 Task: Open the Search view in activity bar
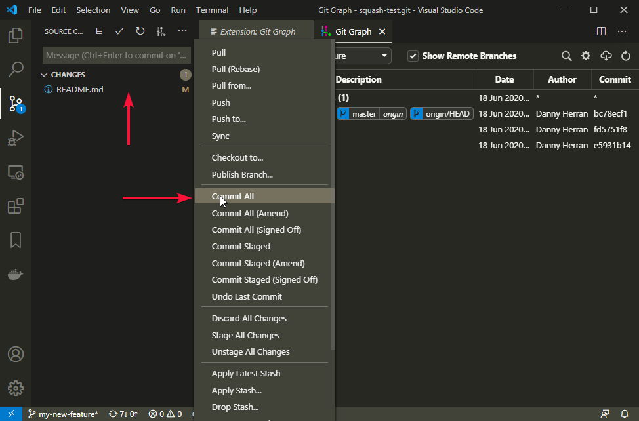tap(16, 70)
